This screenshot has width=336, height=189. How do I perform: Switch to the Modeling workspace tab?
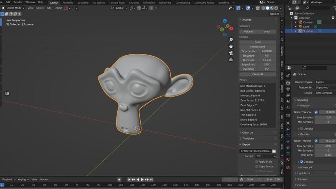68,3
